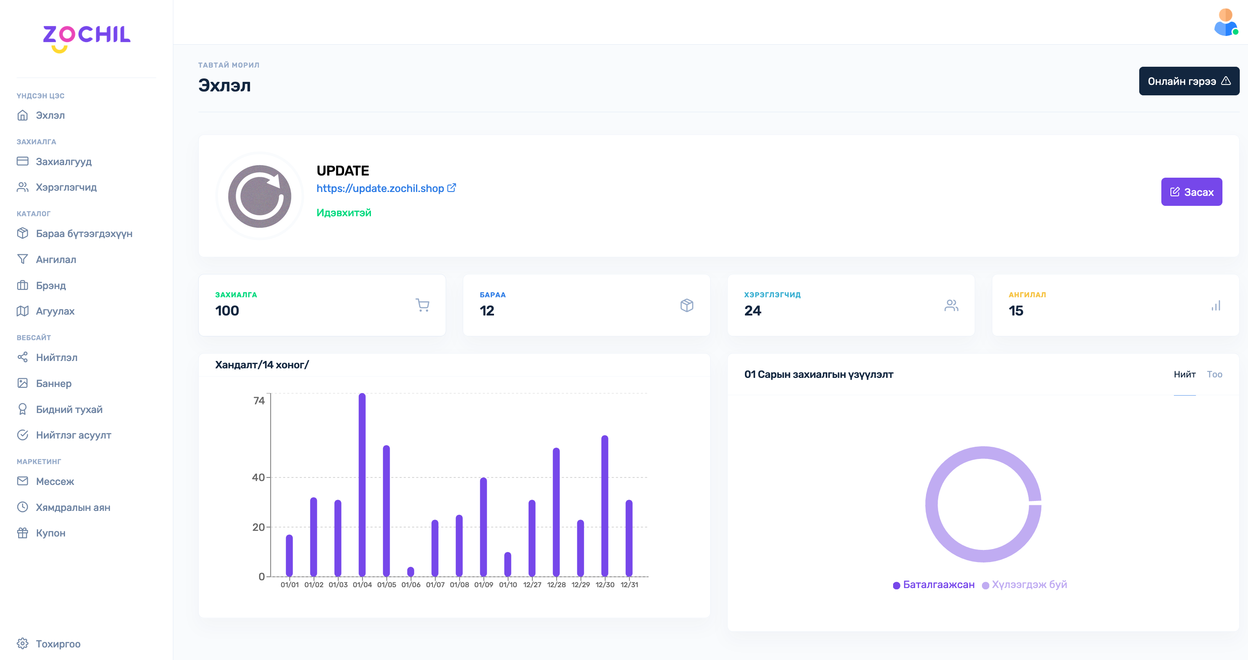Click the settings gear icon for Тохиргоо
1248x660 pixels.
[22, 643]
